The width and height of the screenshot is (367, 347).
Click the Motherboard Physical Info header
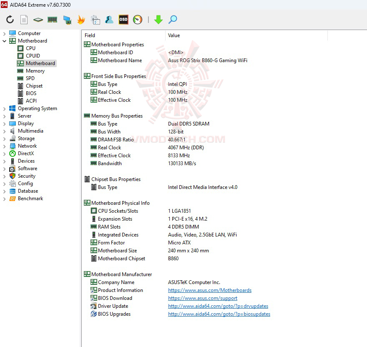click(x=117, y=203)
